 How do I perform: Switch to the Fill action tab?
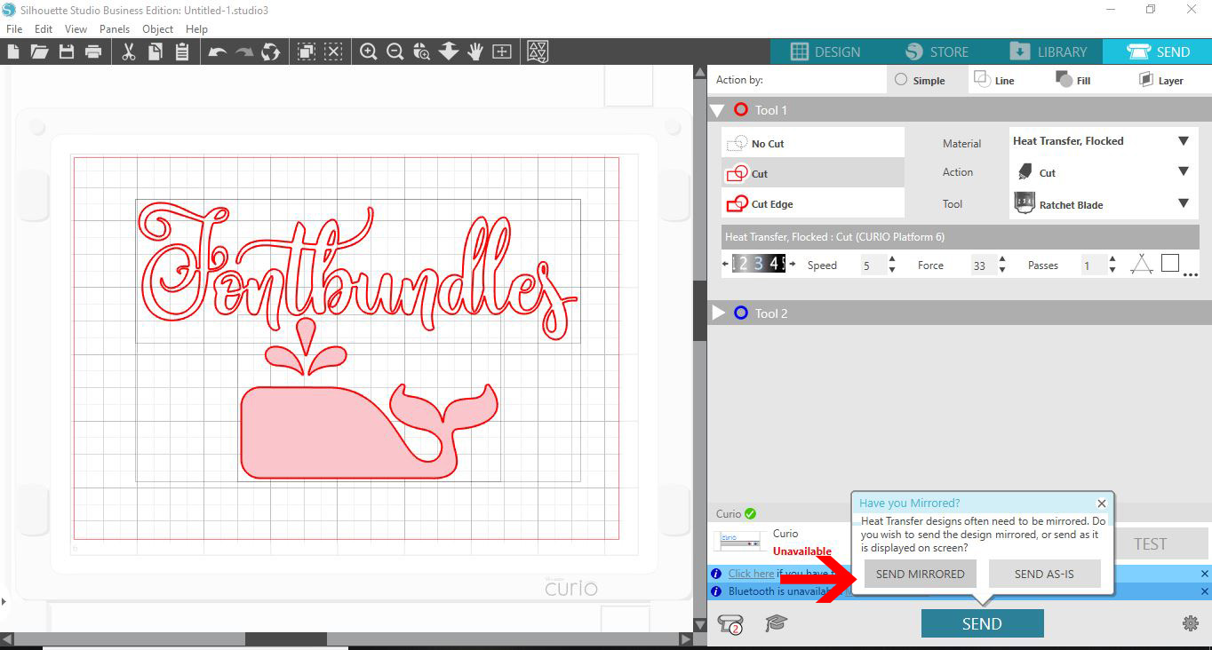point(1073,80)
